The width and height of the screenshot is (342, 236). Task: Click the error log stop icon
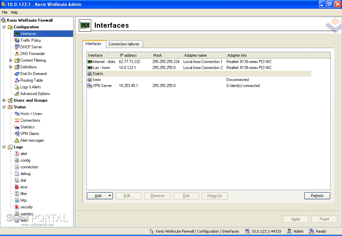pos(17,187)
